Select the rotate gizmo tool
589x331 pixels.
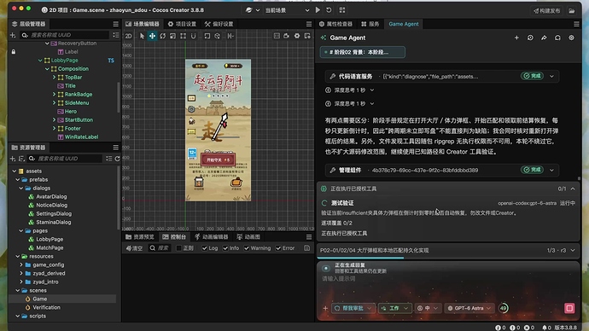163,36
